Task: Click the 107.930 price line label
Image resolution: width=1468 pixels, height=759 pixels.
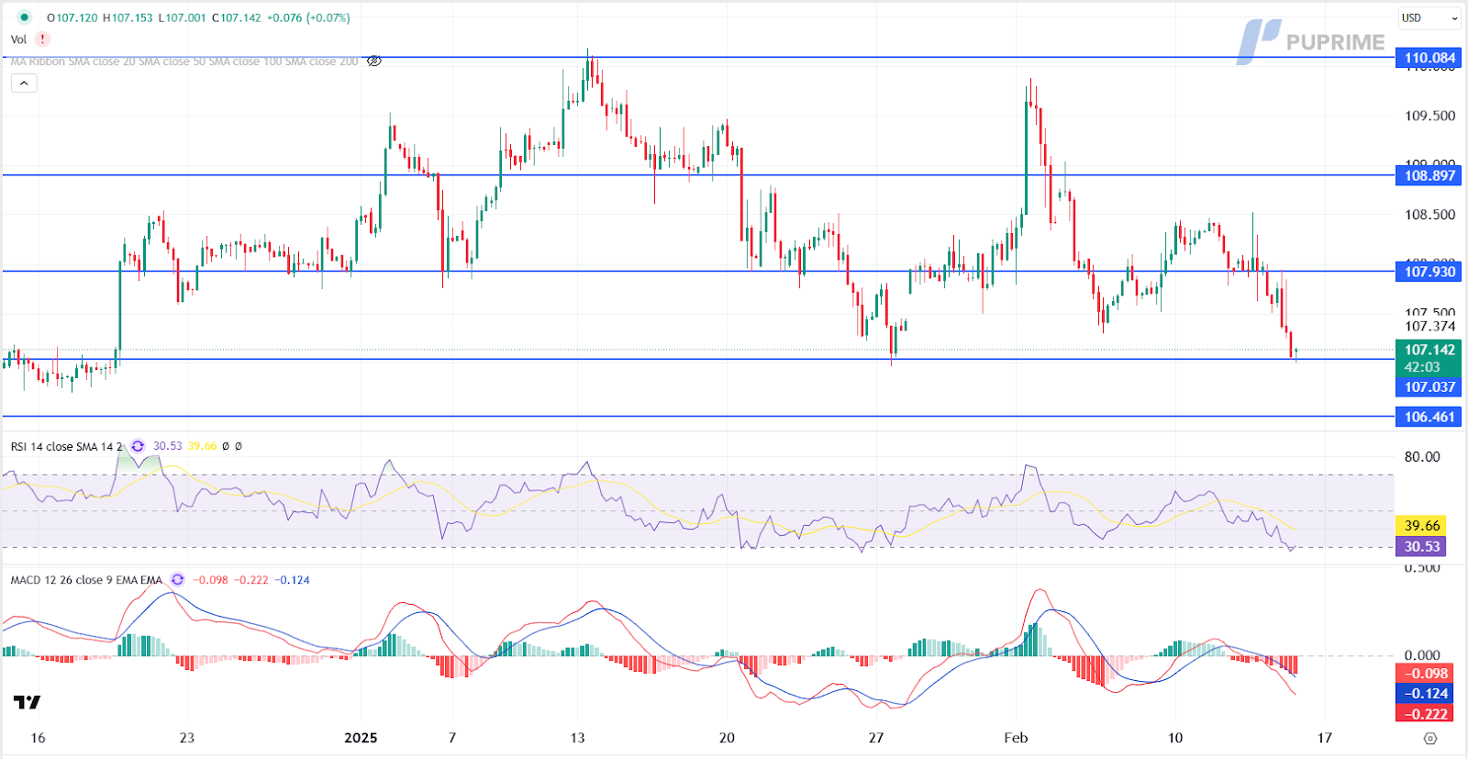Action: (x=1429, y=272)
